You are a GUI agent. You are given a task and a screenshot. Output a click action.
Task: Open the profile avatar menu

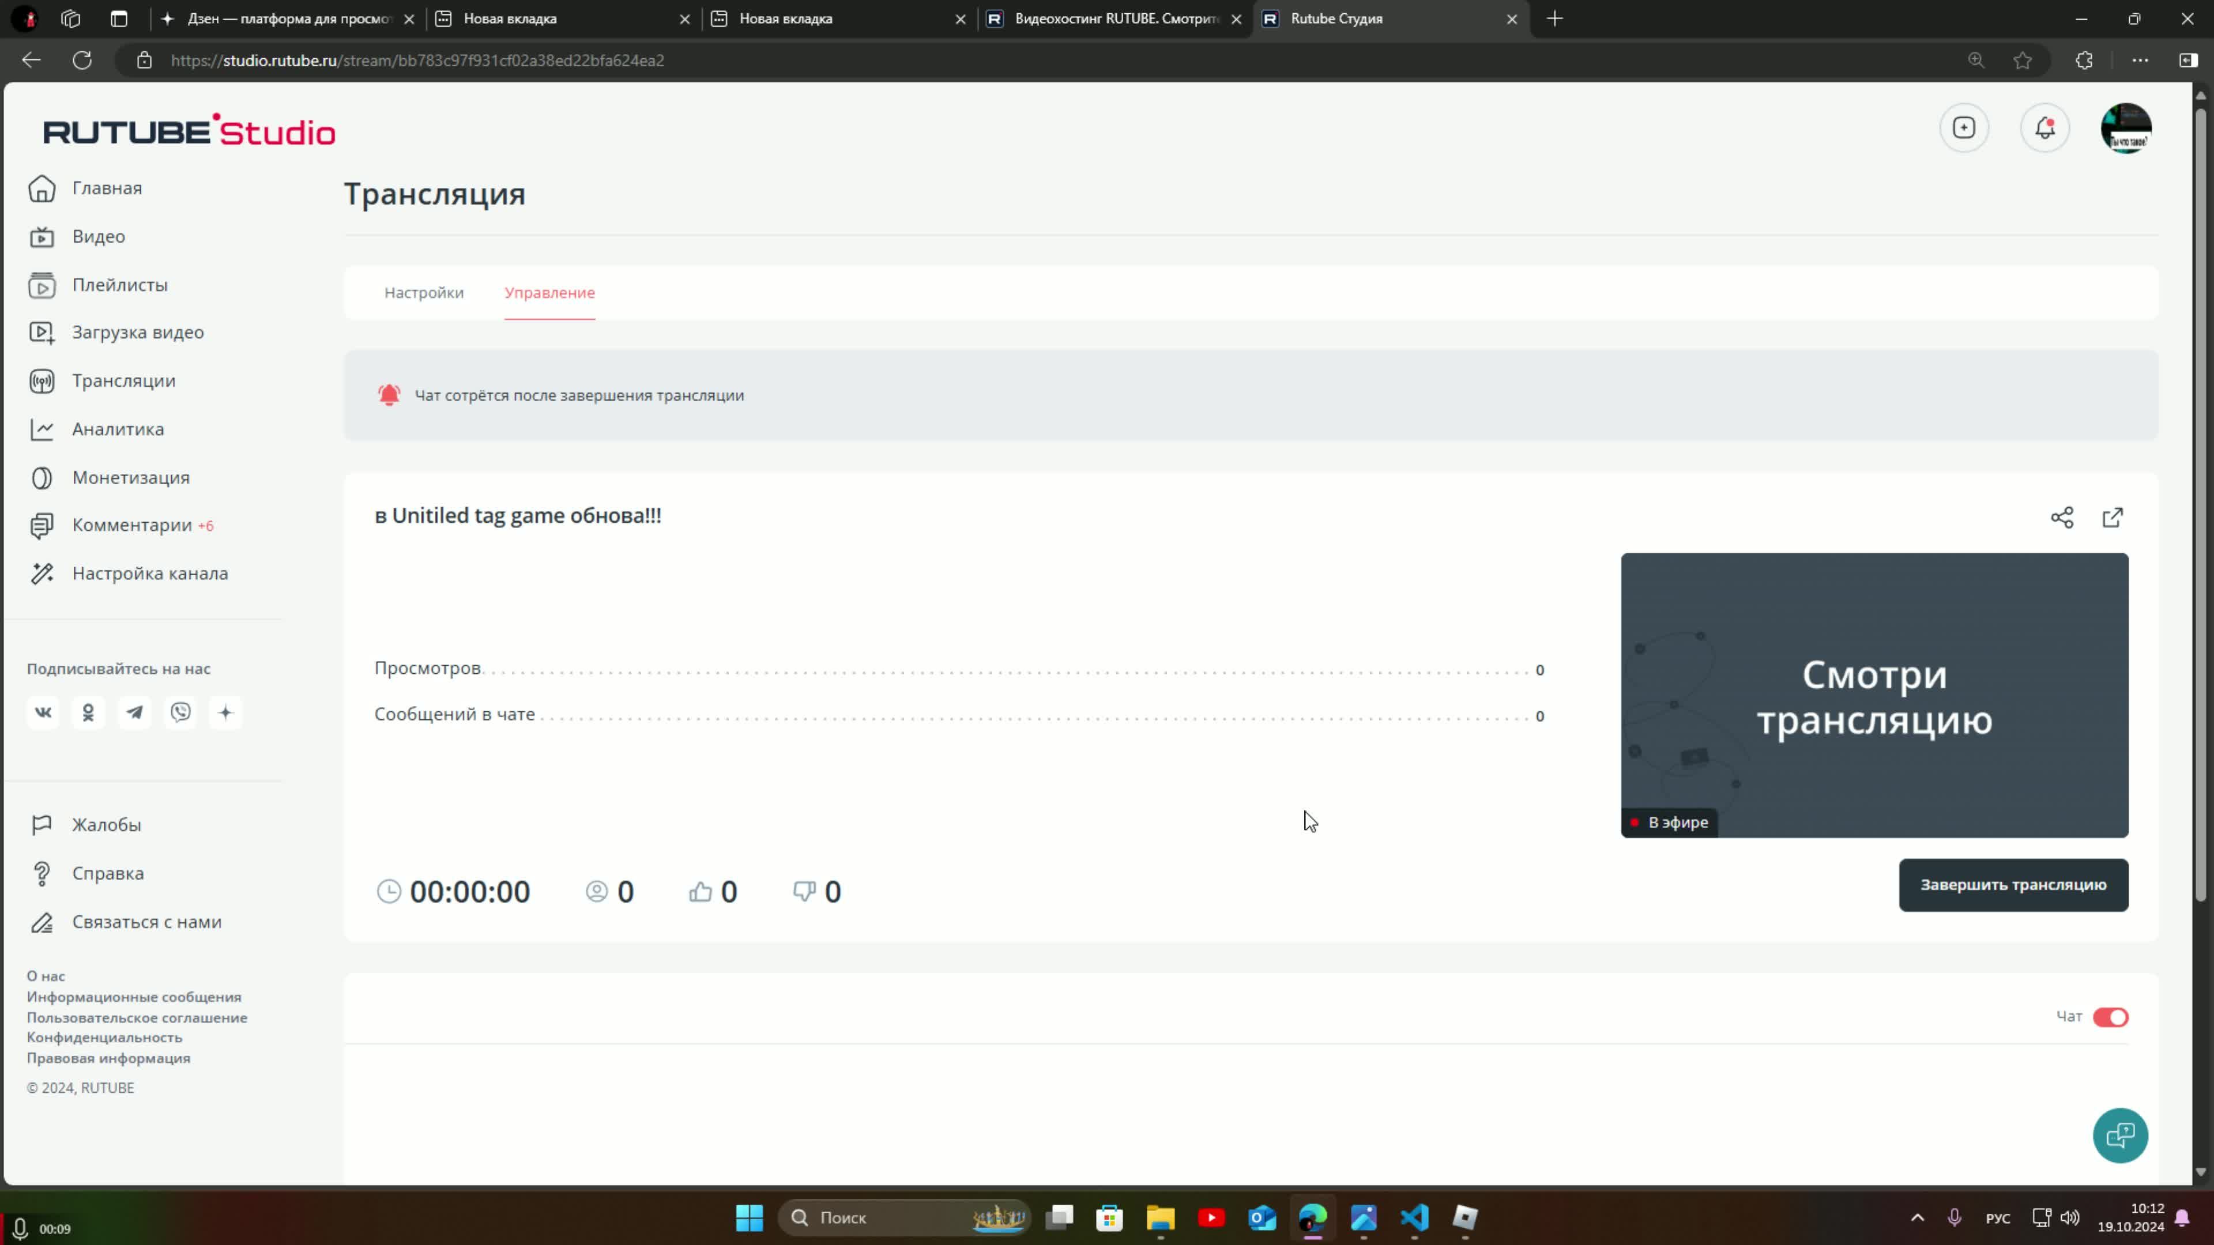tap(2125, 128)
